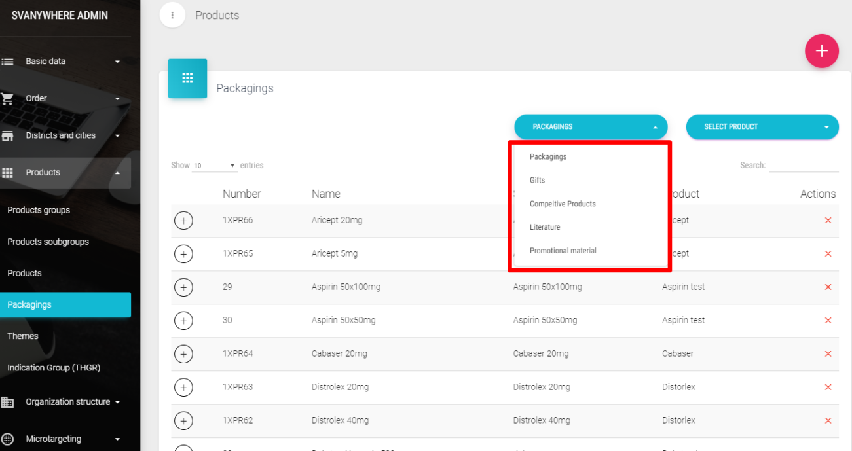Select Competitive Products option in dropdown

pyautogui.click(x=563, y=204)
